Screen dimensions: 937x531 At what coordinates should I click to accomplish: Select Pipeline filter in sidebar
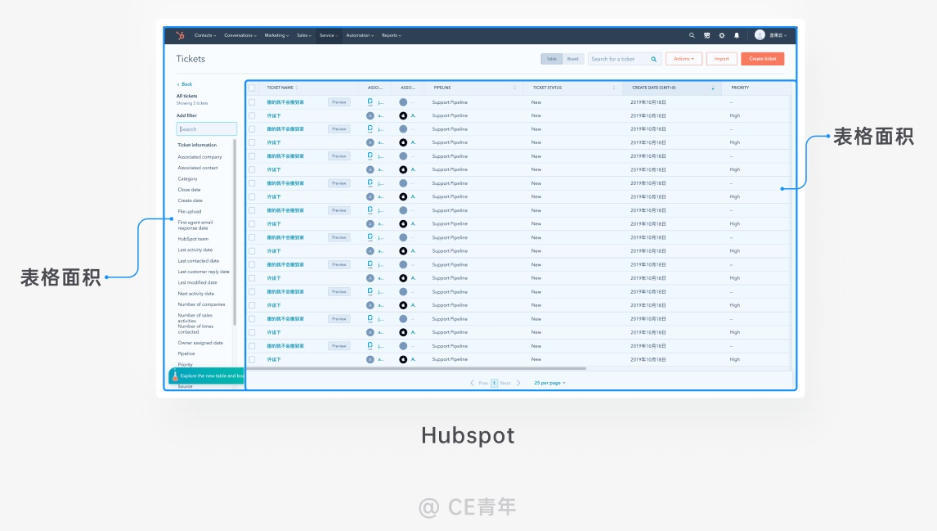point(186,353)
